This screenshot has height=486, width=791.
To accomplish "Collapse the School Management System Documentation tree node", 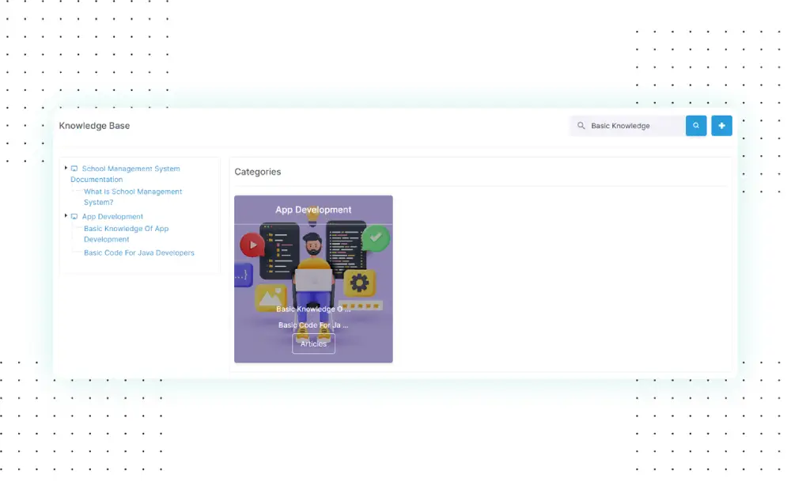I will (x=66, y=168).
